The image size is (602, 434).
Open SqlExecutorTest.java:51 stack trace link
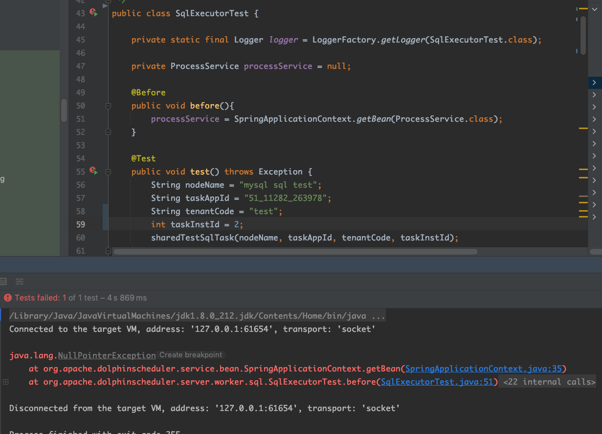coord(437,382)
